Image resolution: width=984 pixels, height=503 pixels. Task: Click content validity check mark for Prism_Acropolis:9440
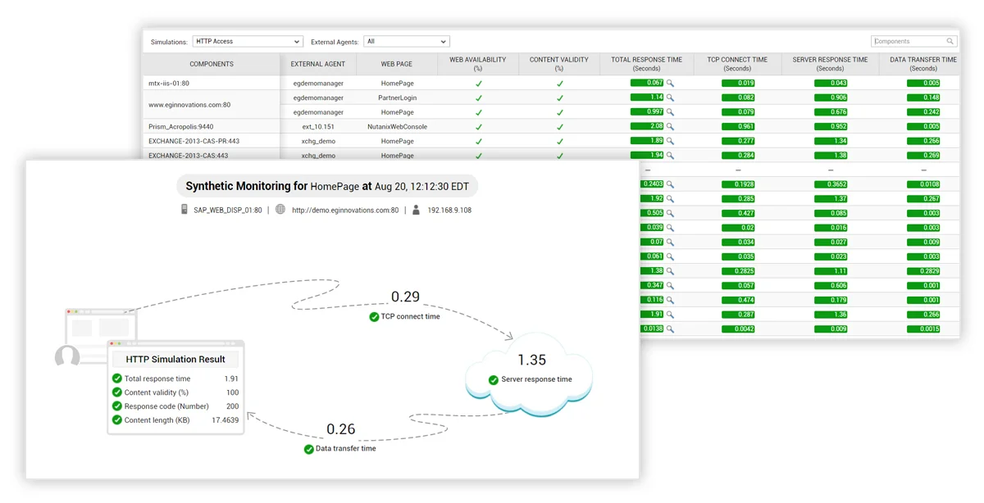pyautogui.click(x=560, y=127)
